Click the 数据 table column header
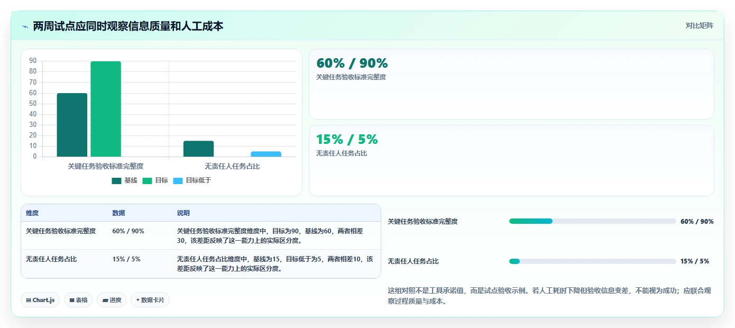This screenshot has width=735, height=328. point(119,213)
